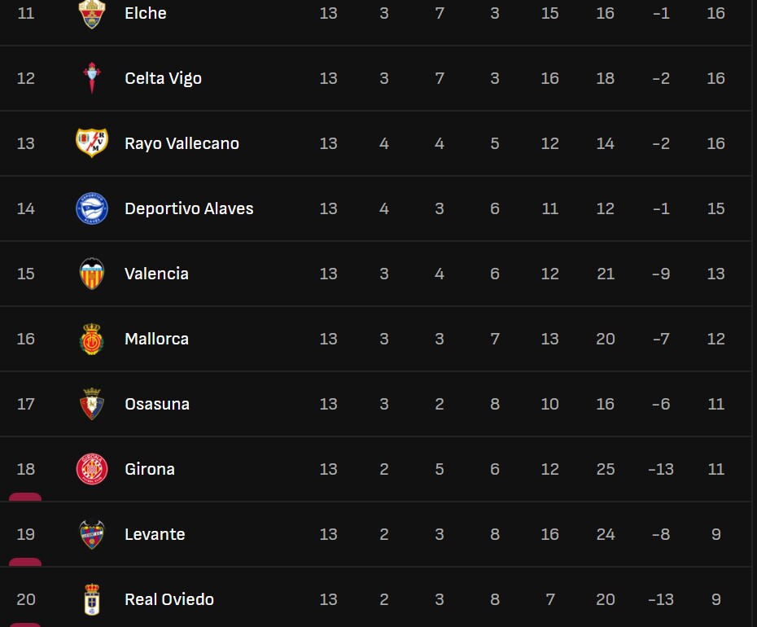The image size is (757, 627).
Task: Click the Elche club crest
Action: (x=92, y=13)
